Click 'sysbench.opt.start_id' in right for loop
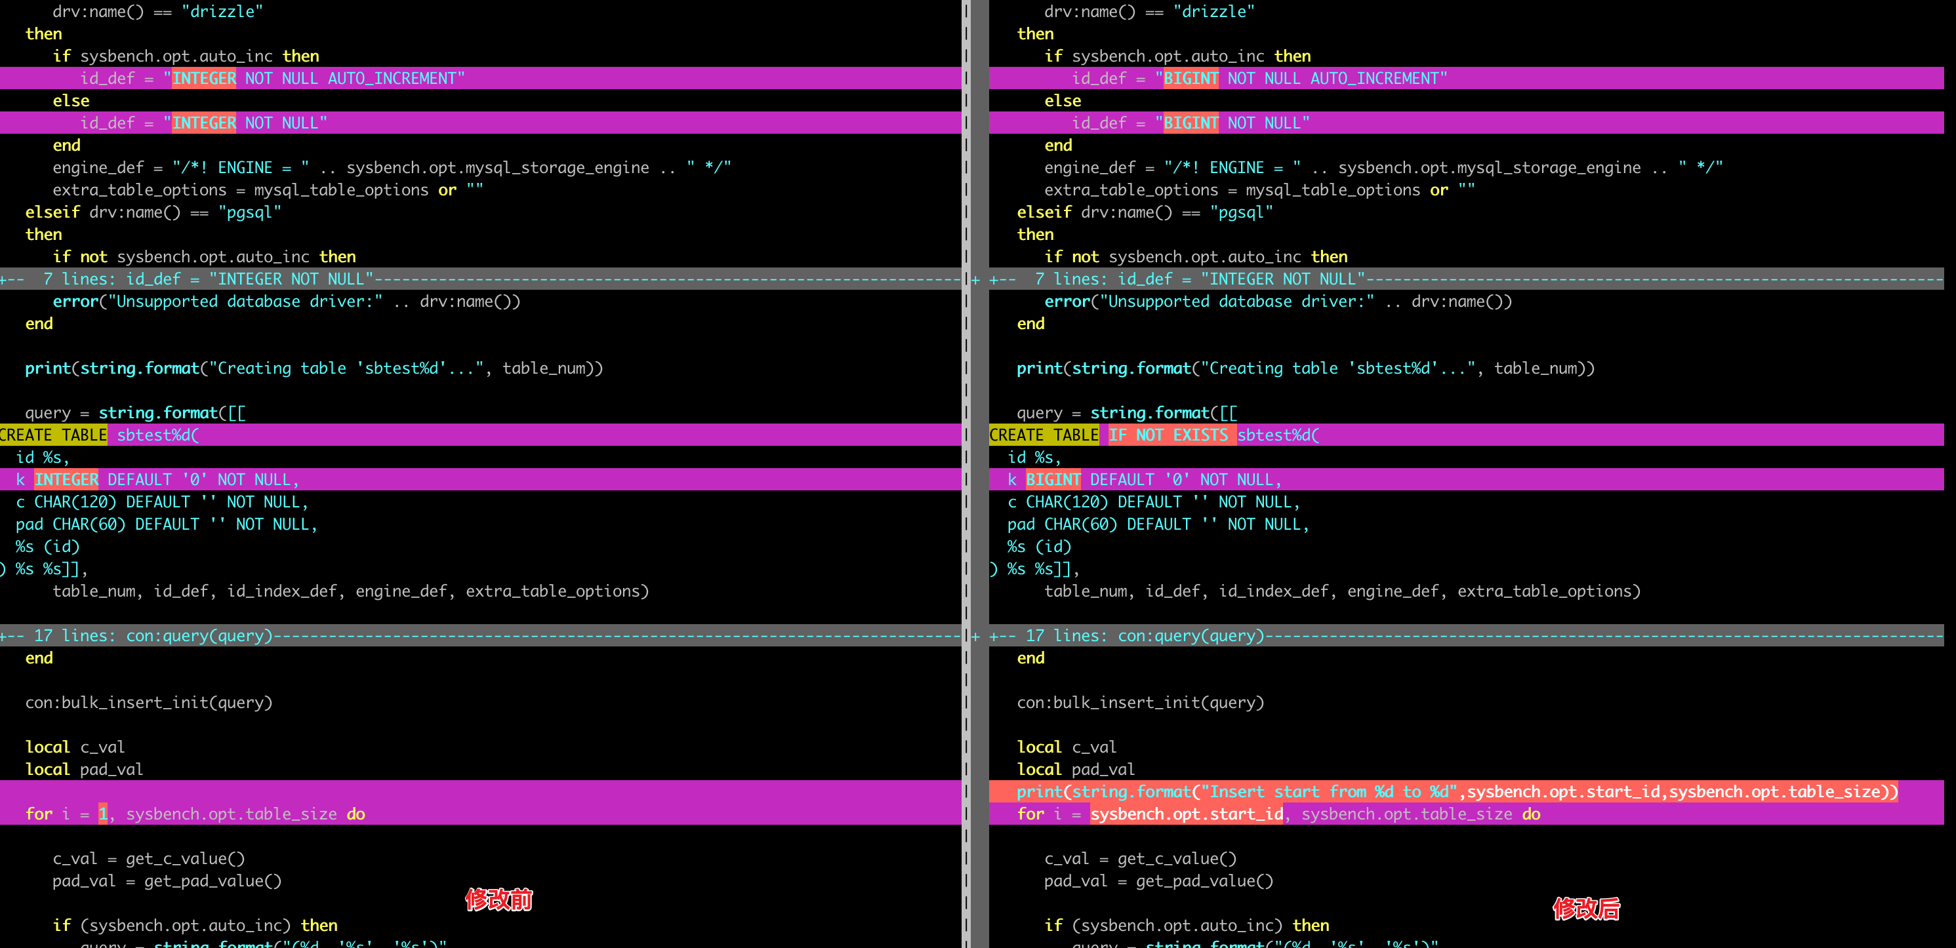1956x948 pixels. [x=1186, y=814]
